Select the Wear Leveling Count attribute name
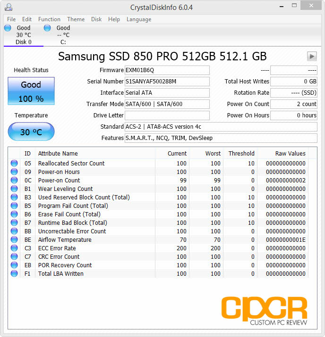Image resolution: width=325 pixels, height=337 pixels. coord(66,189)
